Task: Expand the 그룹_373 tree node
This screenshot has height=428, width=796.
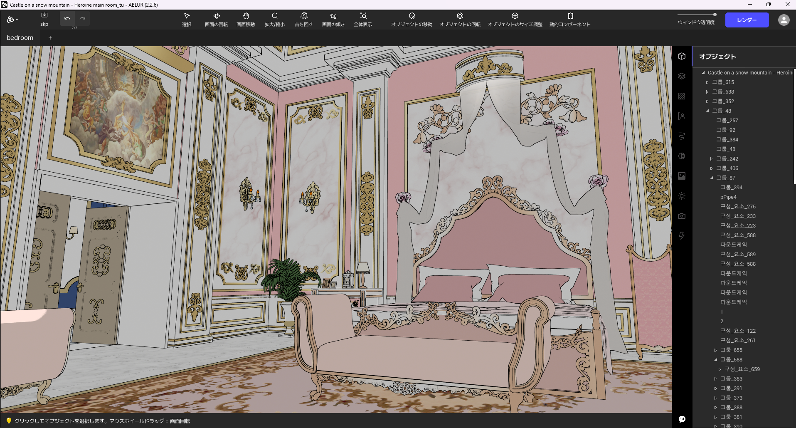Action: [715, 398]
